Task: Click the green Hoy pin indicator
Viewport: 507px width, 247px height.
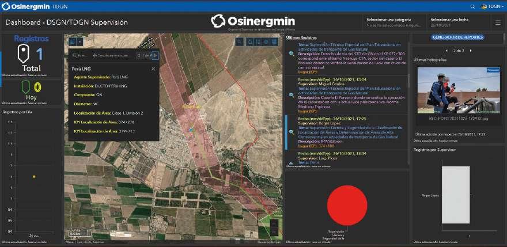Action: point(25,88)
